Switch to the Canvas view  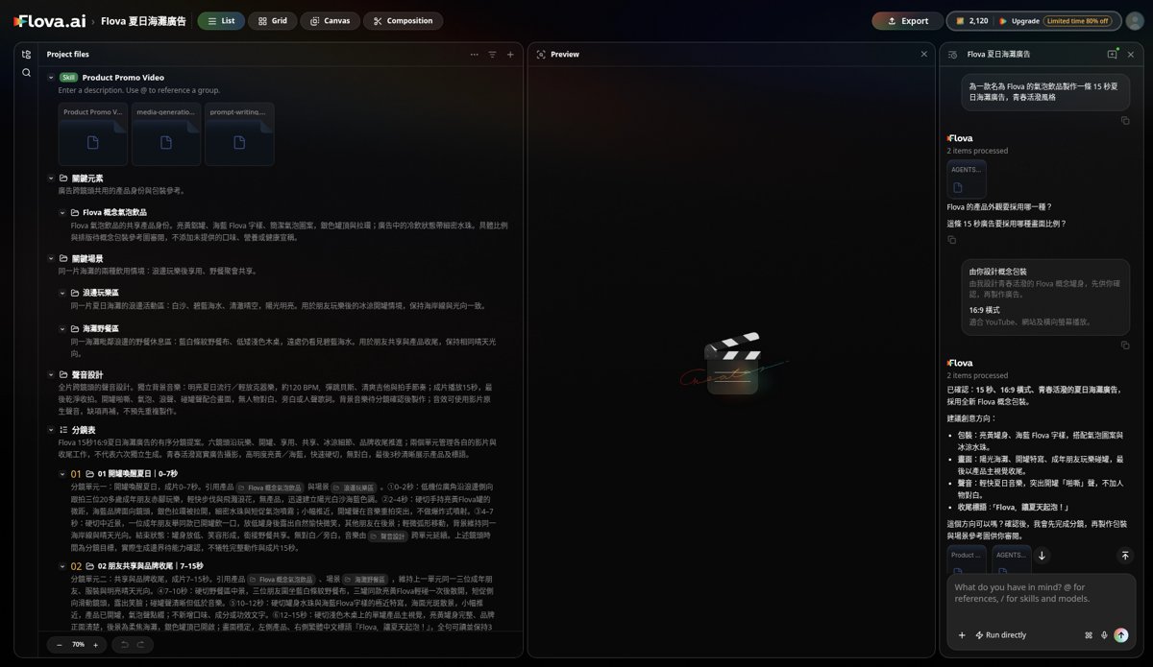click(x=330, y=20)
